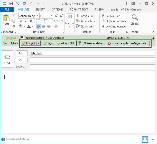
Task: Clear all formatting with eraser icon
Action: click(56, 26)
